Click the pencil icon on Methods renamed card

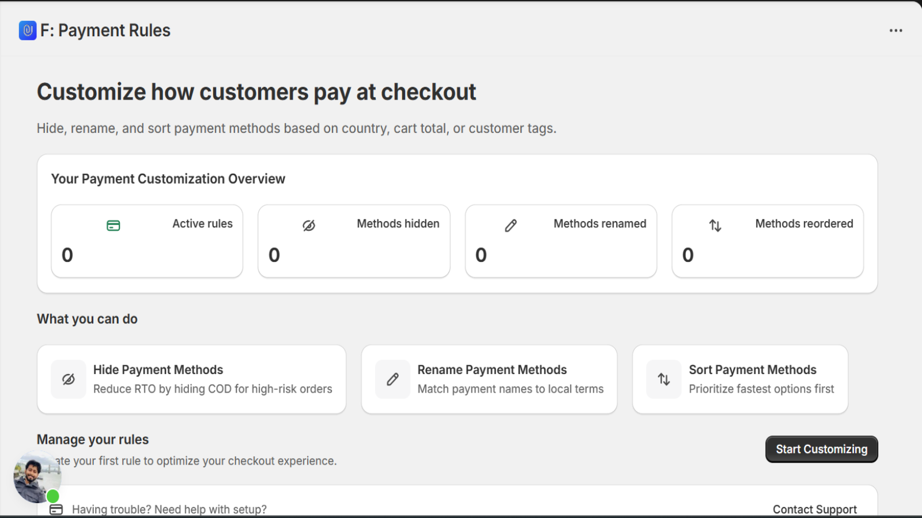tap(511, 226)
